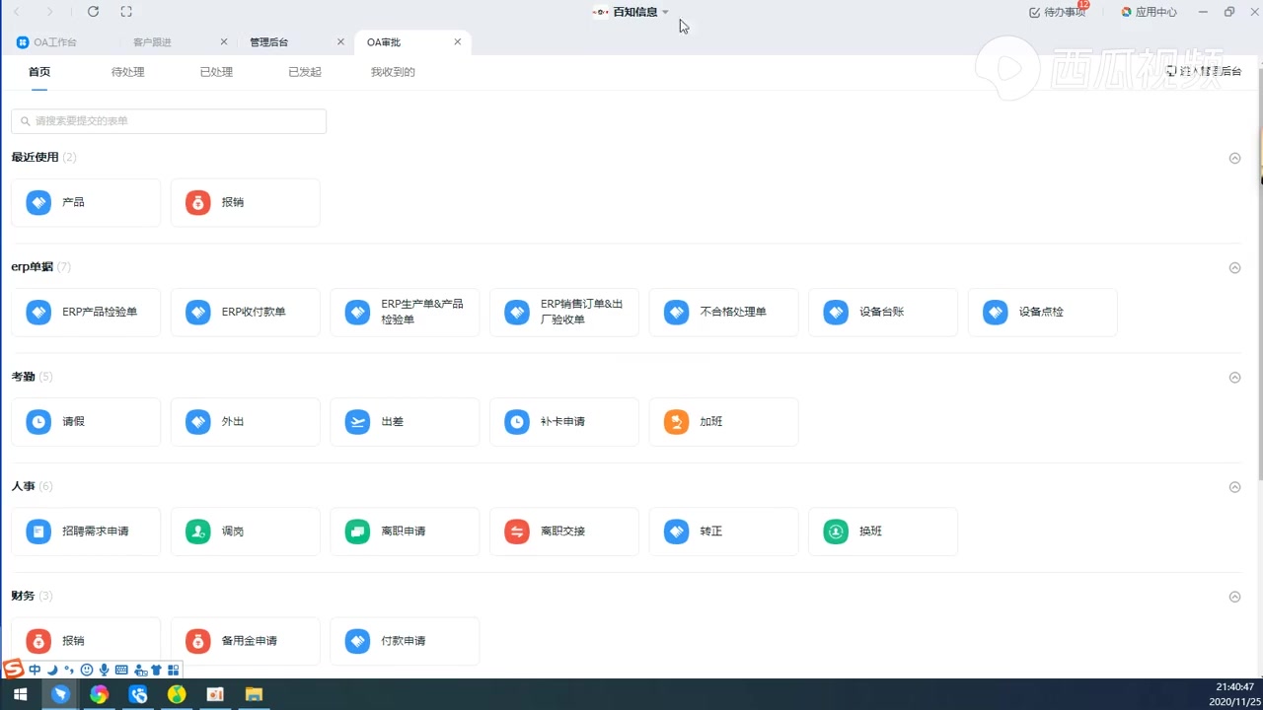The height and width of the screenshot is (710, 1263).
Task: Switch to the 首页 tab
Action: point(39,72)
